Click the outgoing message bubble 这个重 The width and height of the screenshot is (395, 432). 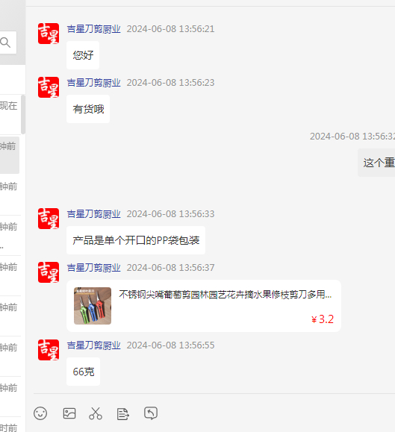(x=376, y=163)
